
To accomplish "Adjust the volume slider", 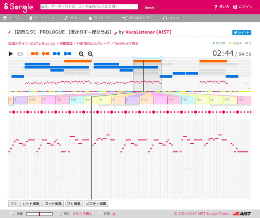I will [x=39, y=214].
